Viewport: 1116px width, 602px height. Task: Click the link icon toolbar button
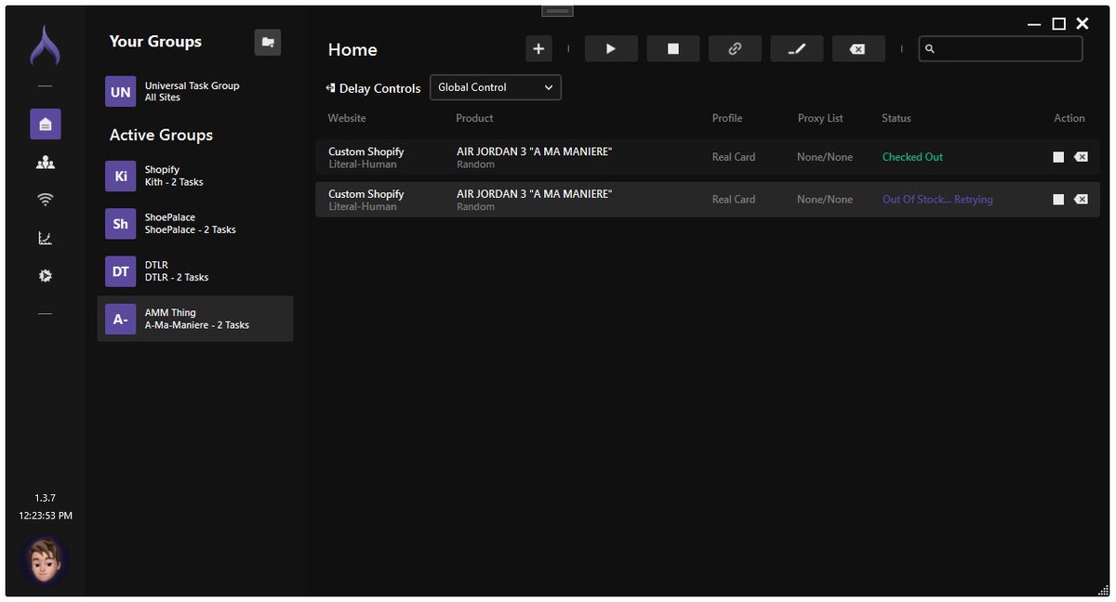735,49
